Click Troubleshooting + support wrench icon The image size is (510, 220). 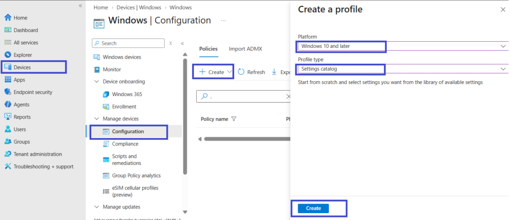(x=8, y=166)
